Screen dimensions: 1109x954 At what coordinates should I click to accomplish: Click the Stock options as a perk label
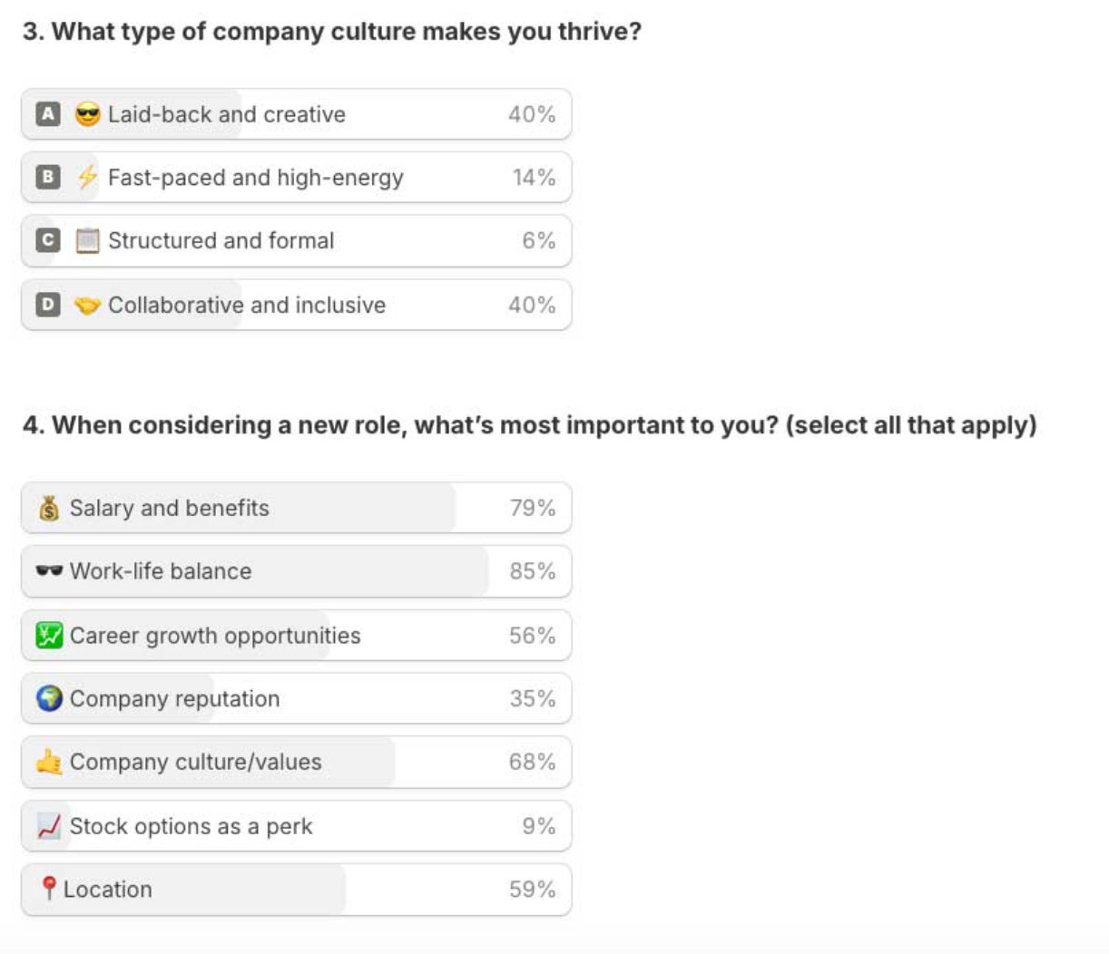tap(191, 826)
